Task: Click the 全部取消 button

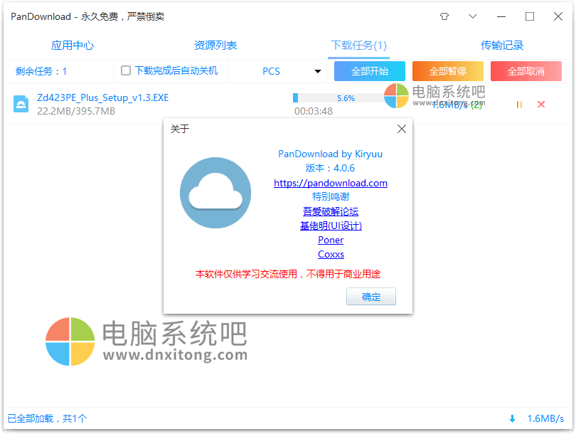Action: (526, 71)
